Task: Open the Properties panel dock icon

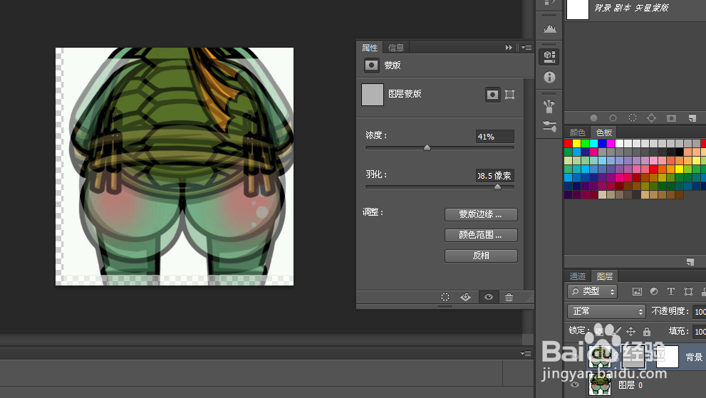Action: 549,56
